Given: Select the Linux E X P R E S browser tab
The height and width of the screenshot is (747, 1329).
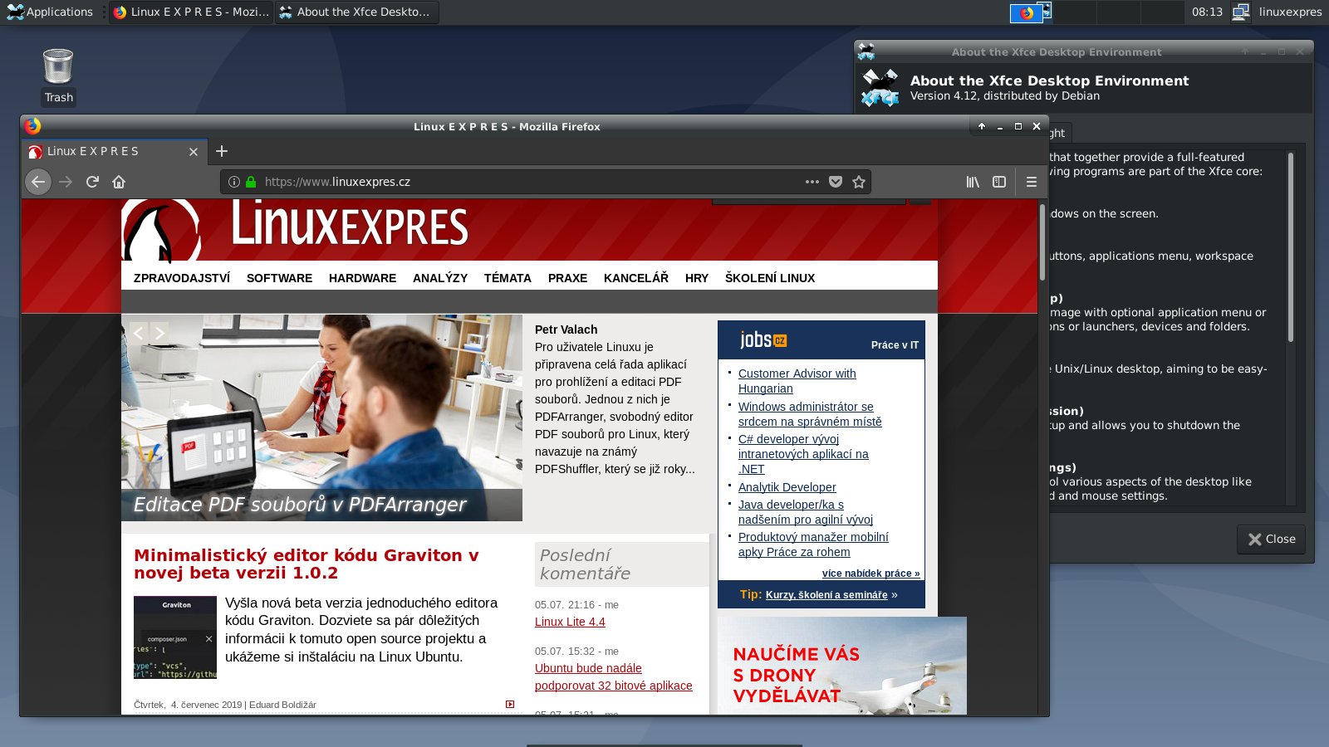Looking at the screenshot, I should [x=114, y=151].
